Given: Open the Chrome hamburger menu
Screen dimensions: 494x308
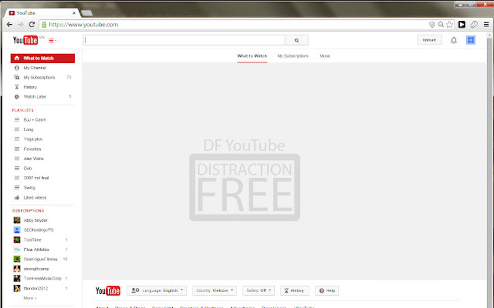Looking at the screenshot, I should pos(487,25).
